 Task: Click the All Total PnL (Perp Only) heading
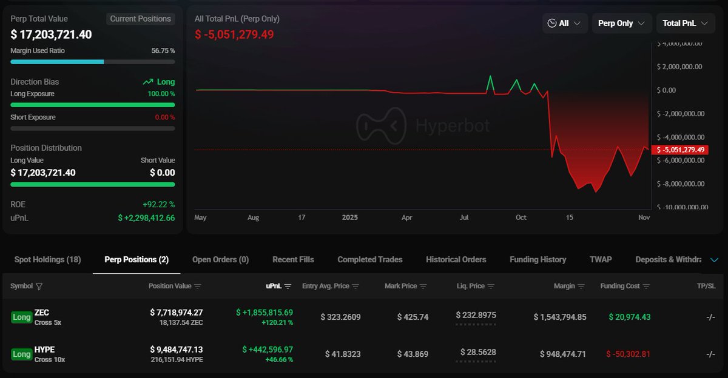click(237, 19)
